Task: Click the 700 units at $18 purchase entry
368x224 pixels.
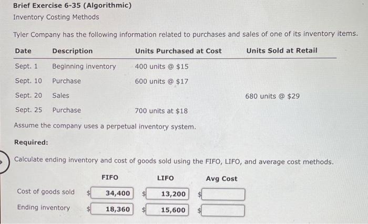Action: (161, 111)
